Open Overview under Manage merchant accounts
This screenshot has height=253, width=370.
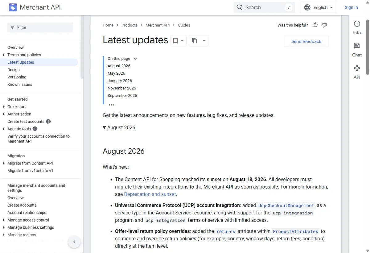click(x=15, y=198)
